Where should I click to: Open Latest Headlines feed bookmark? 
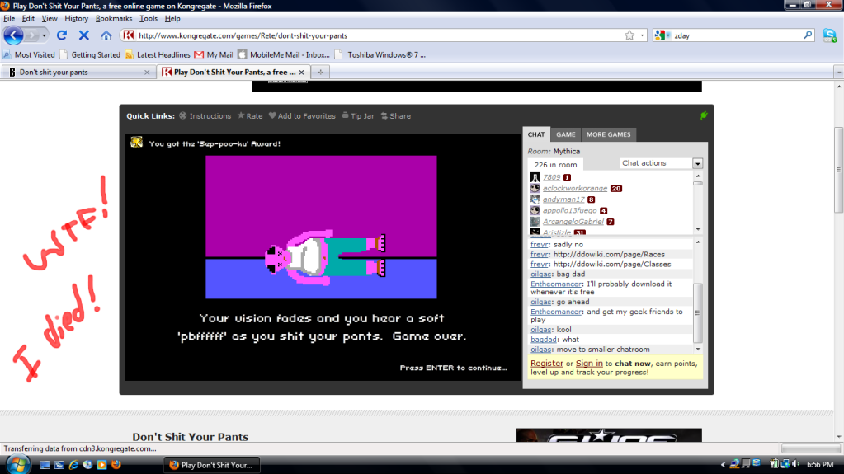(x=158, y=55)
